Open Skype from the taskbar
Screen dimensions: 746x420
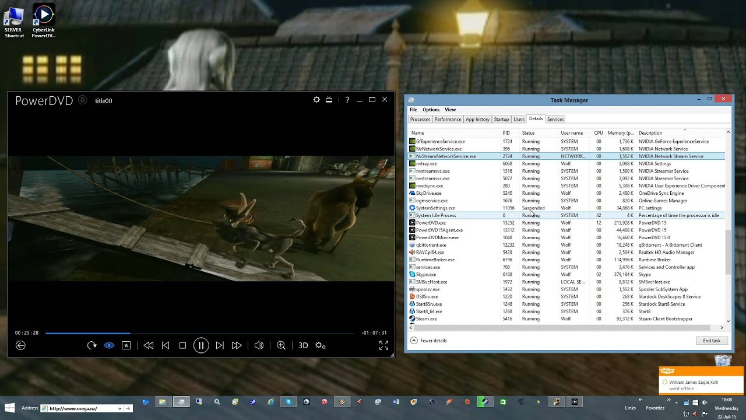tap(288, 402)
